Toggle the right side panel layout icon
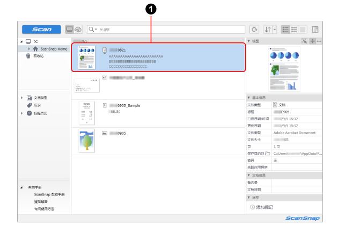Image resolution: width=338 pixels, height=232 pixels. 315,30
